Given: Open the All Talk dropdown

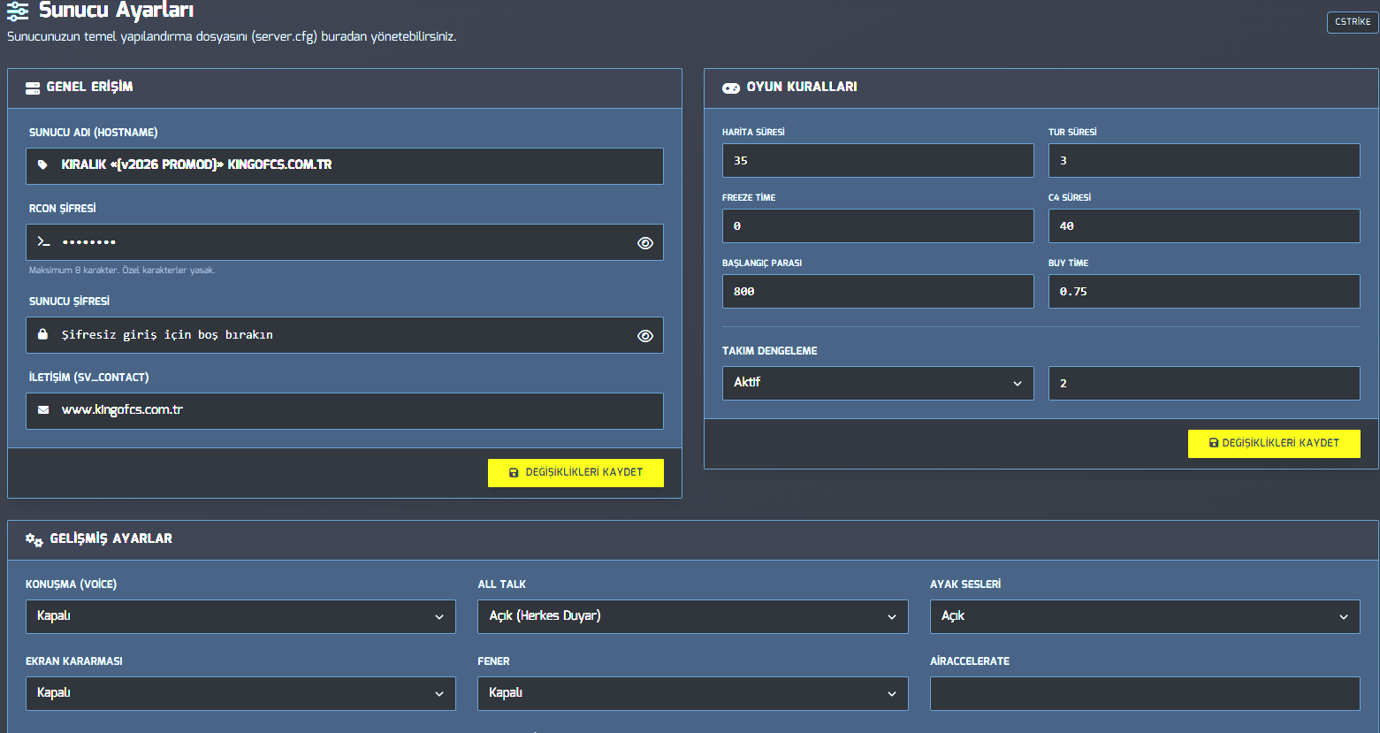Looking at the screenshot, I should 693,616.
